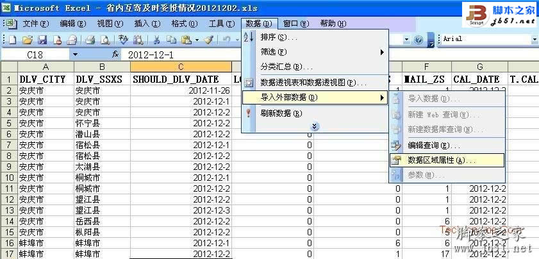539x259 pixels.
Task: Print with the printer icon
Action: [x=90, y=40]
